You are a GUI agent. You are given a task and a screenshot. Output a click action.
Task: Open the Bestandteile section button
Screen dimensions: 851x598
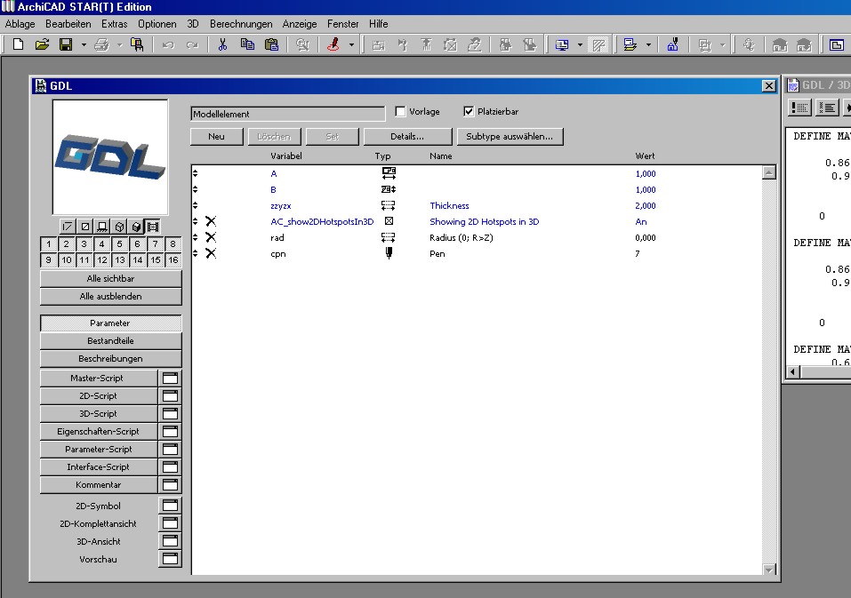110,340
